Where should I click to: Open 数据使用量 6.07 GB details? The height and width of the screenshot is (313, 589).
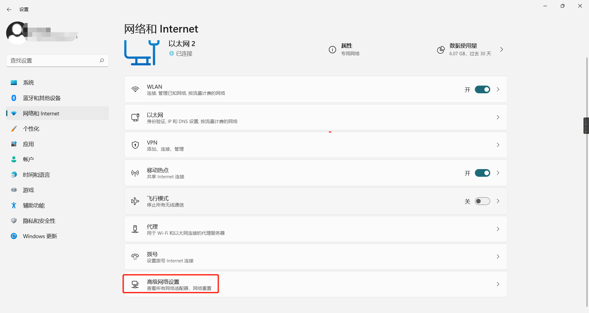coord(470,49)
